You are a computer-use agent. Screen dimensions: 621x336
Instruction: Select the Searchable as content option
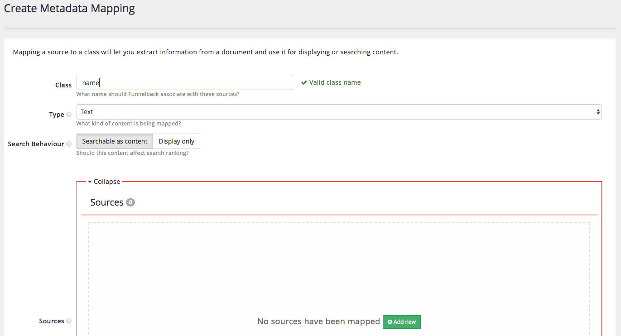tap(115, 141)
